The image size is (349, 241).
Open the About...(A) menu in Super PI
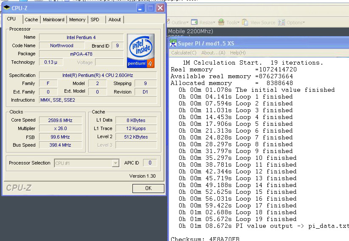pyautogui.click(x=213, y=53)
